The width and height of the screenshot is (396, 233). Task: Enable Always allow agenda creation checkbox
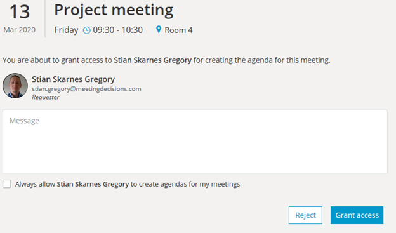coord(7,184)
